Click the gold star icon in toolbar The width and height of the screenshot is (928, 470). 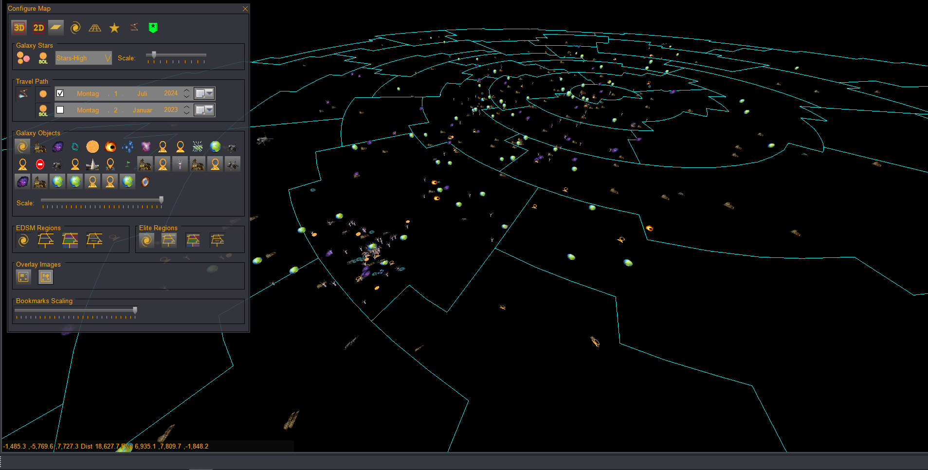pos(114,28)
